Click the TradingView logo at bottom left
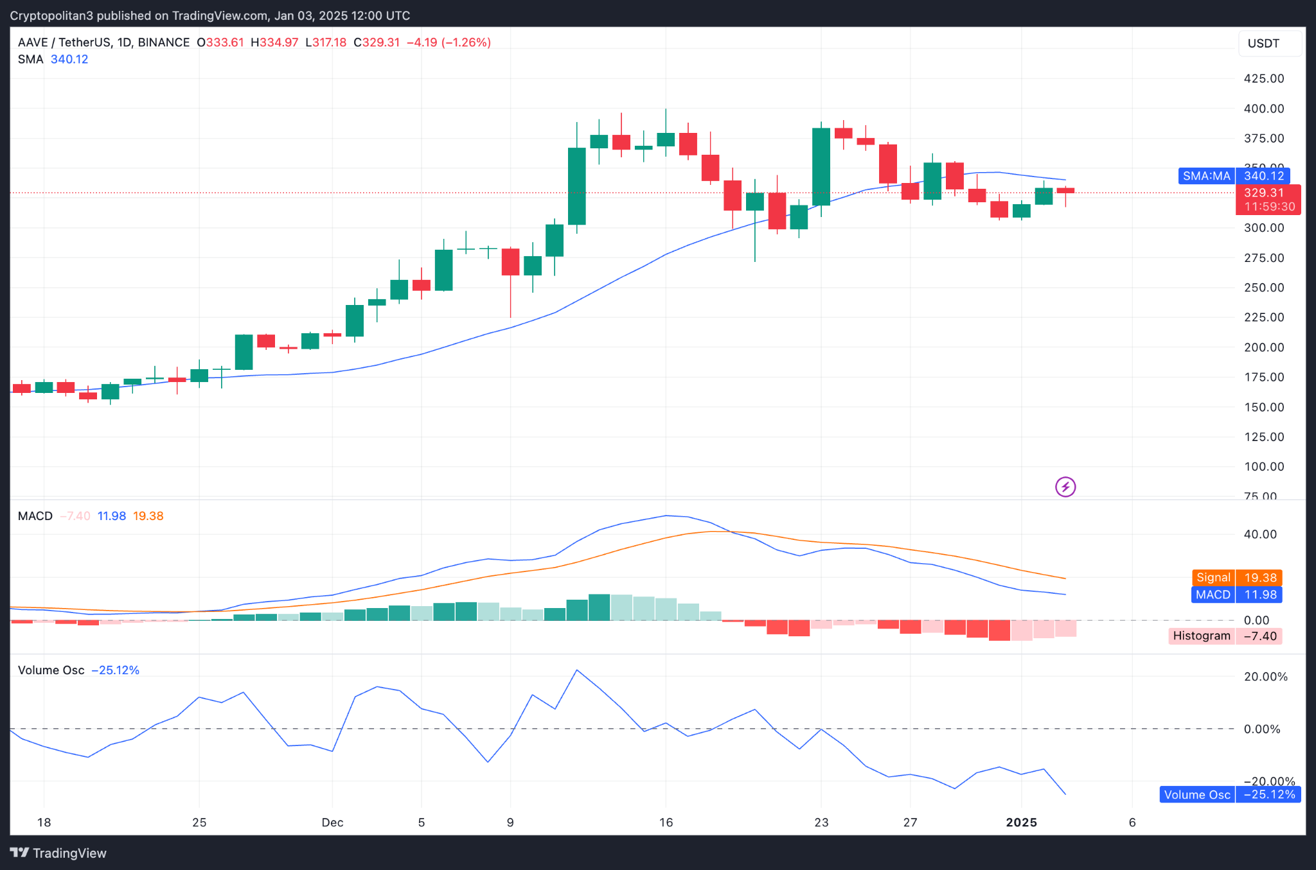Viewport: 1316px width, 870px height. tap(58, 853)
